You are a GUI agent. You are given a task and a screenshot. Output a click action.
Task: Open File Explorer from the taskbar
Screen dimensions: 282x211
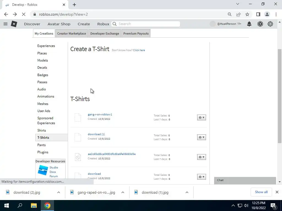tap(34, 206)
